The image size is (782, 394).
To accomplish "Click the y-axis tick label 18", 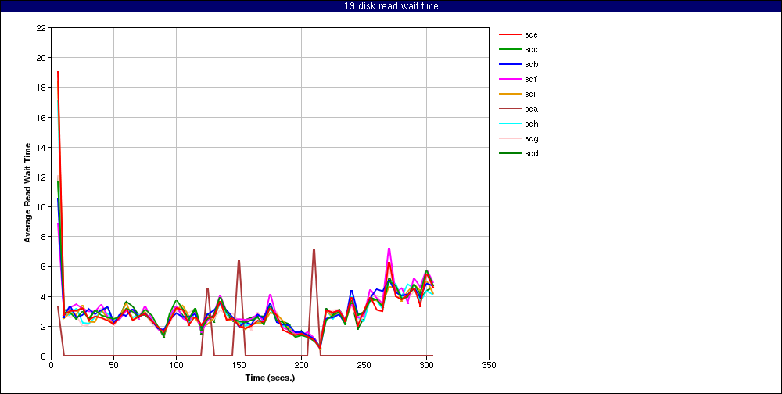I will point(41,88).
